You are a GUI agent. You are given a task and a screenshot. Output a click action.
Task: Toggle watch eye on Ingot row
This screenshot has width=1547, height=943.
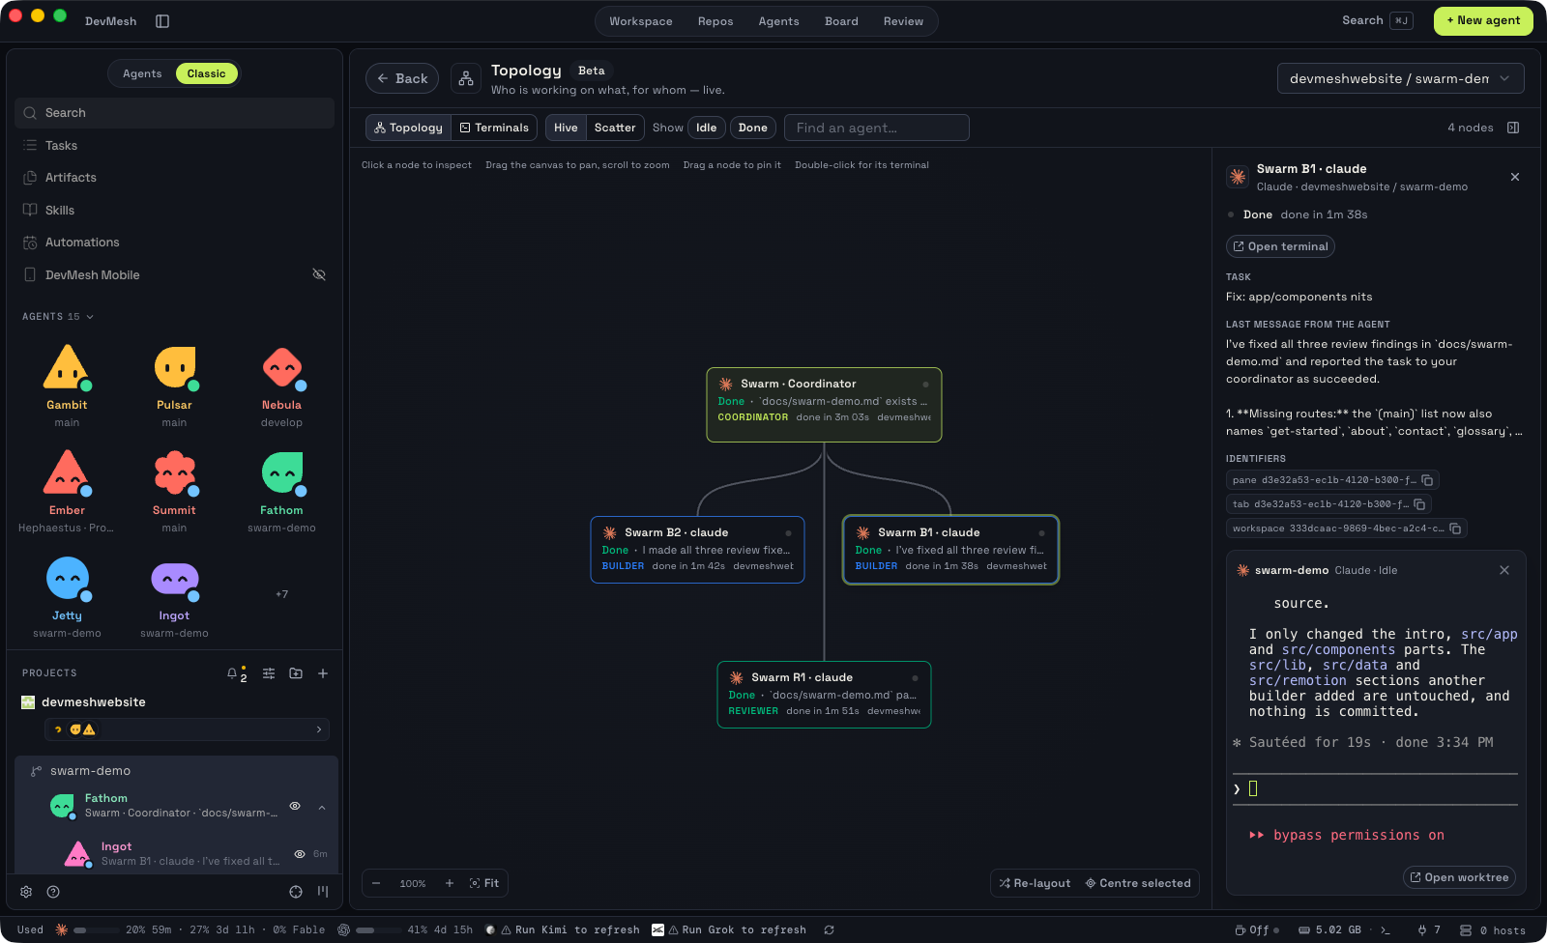tap(300, 854)
